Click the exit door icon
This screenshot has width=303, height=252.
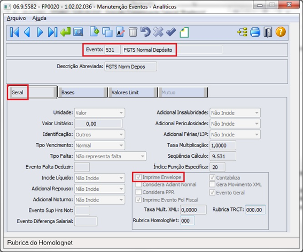(x=268, y=32)
